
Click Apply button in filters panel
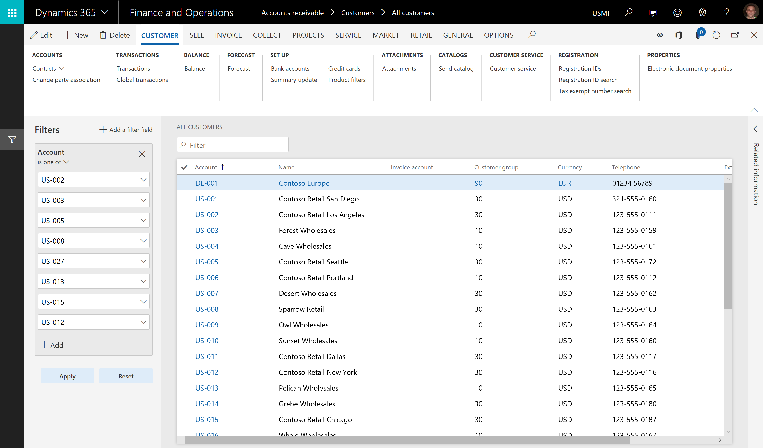pos(67,376)
